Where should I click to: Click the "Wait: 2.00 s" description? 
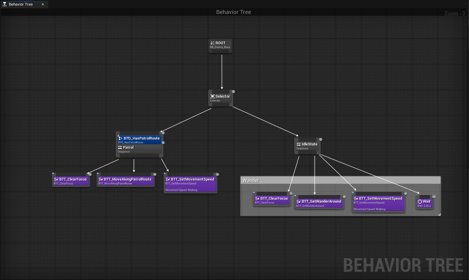tap(424, 206)
